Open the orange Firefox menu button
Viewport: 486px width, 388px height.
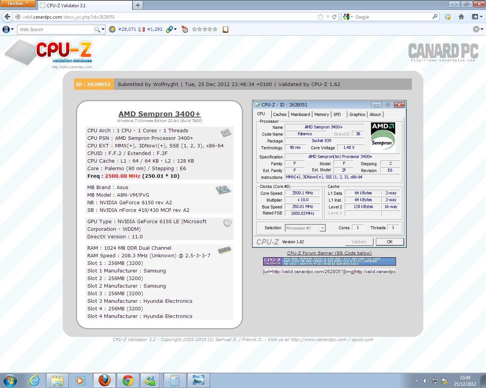click(18, 4)
